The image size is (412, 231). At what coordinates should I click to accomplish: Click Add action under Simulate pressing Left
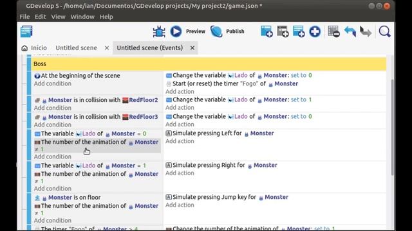click(x=180, y=141)
